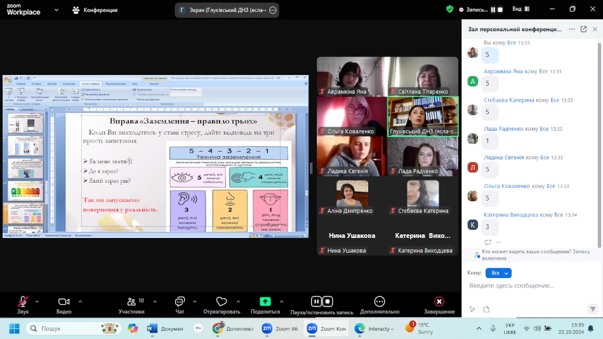Screen dimensions: 603x339
Task: Open the weather widget 13°C Sunny
Action: click(420, 328)
